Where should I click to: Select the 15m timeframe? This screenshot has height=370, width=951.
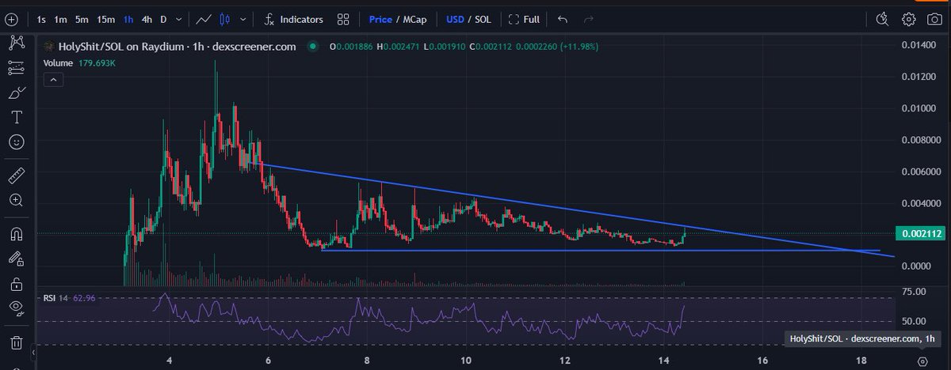(x=105, y=18)
